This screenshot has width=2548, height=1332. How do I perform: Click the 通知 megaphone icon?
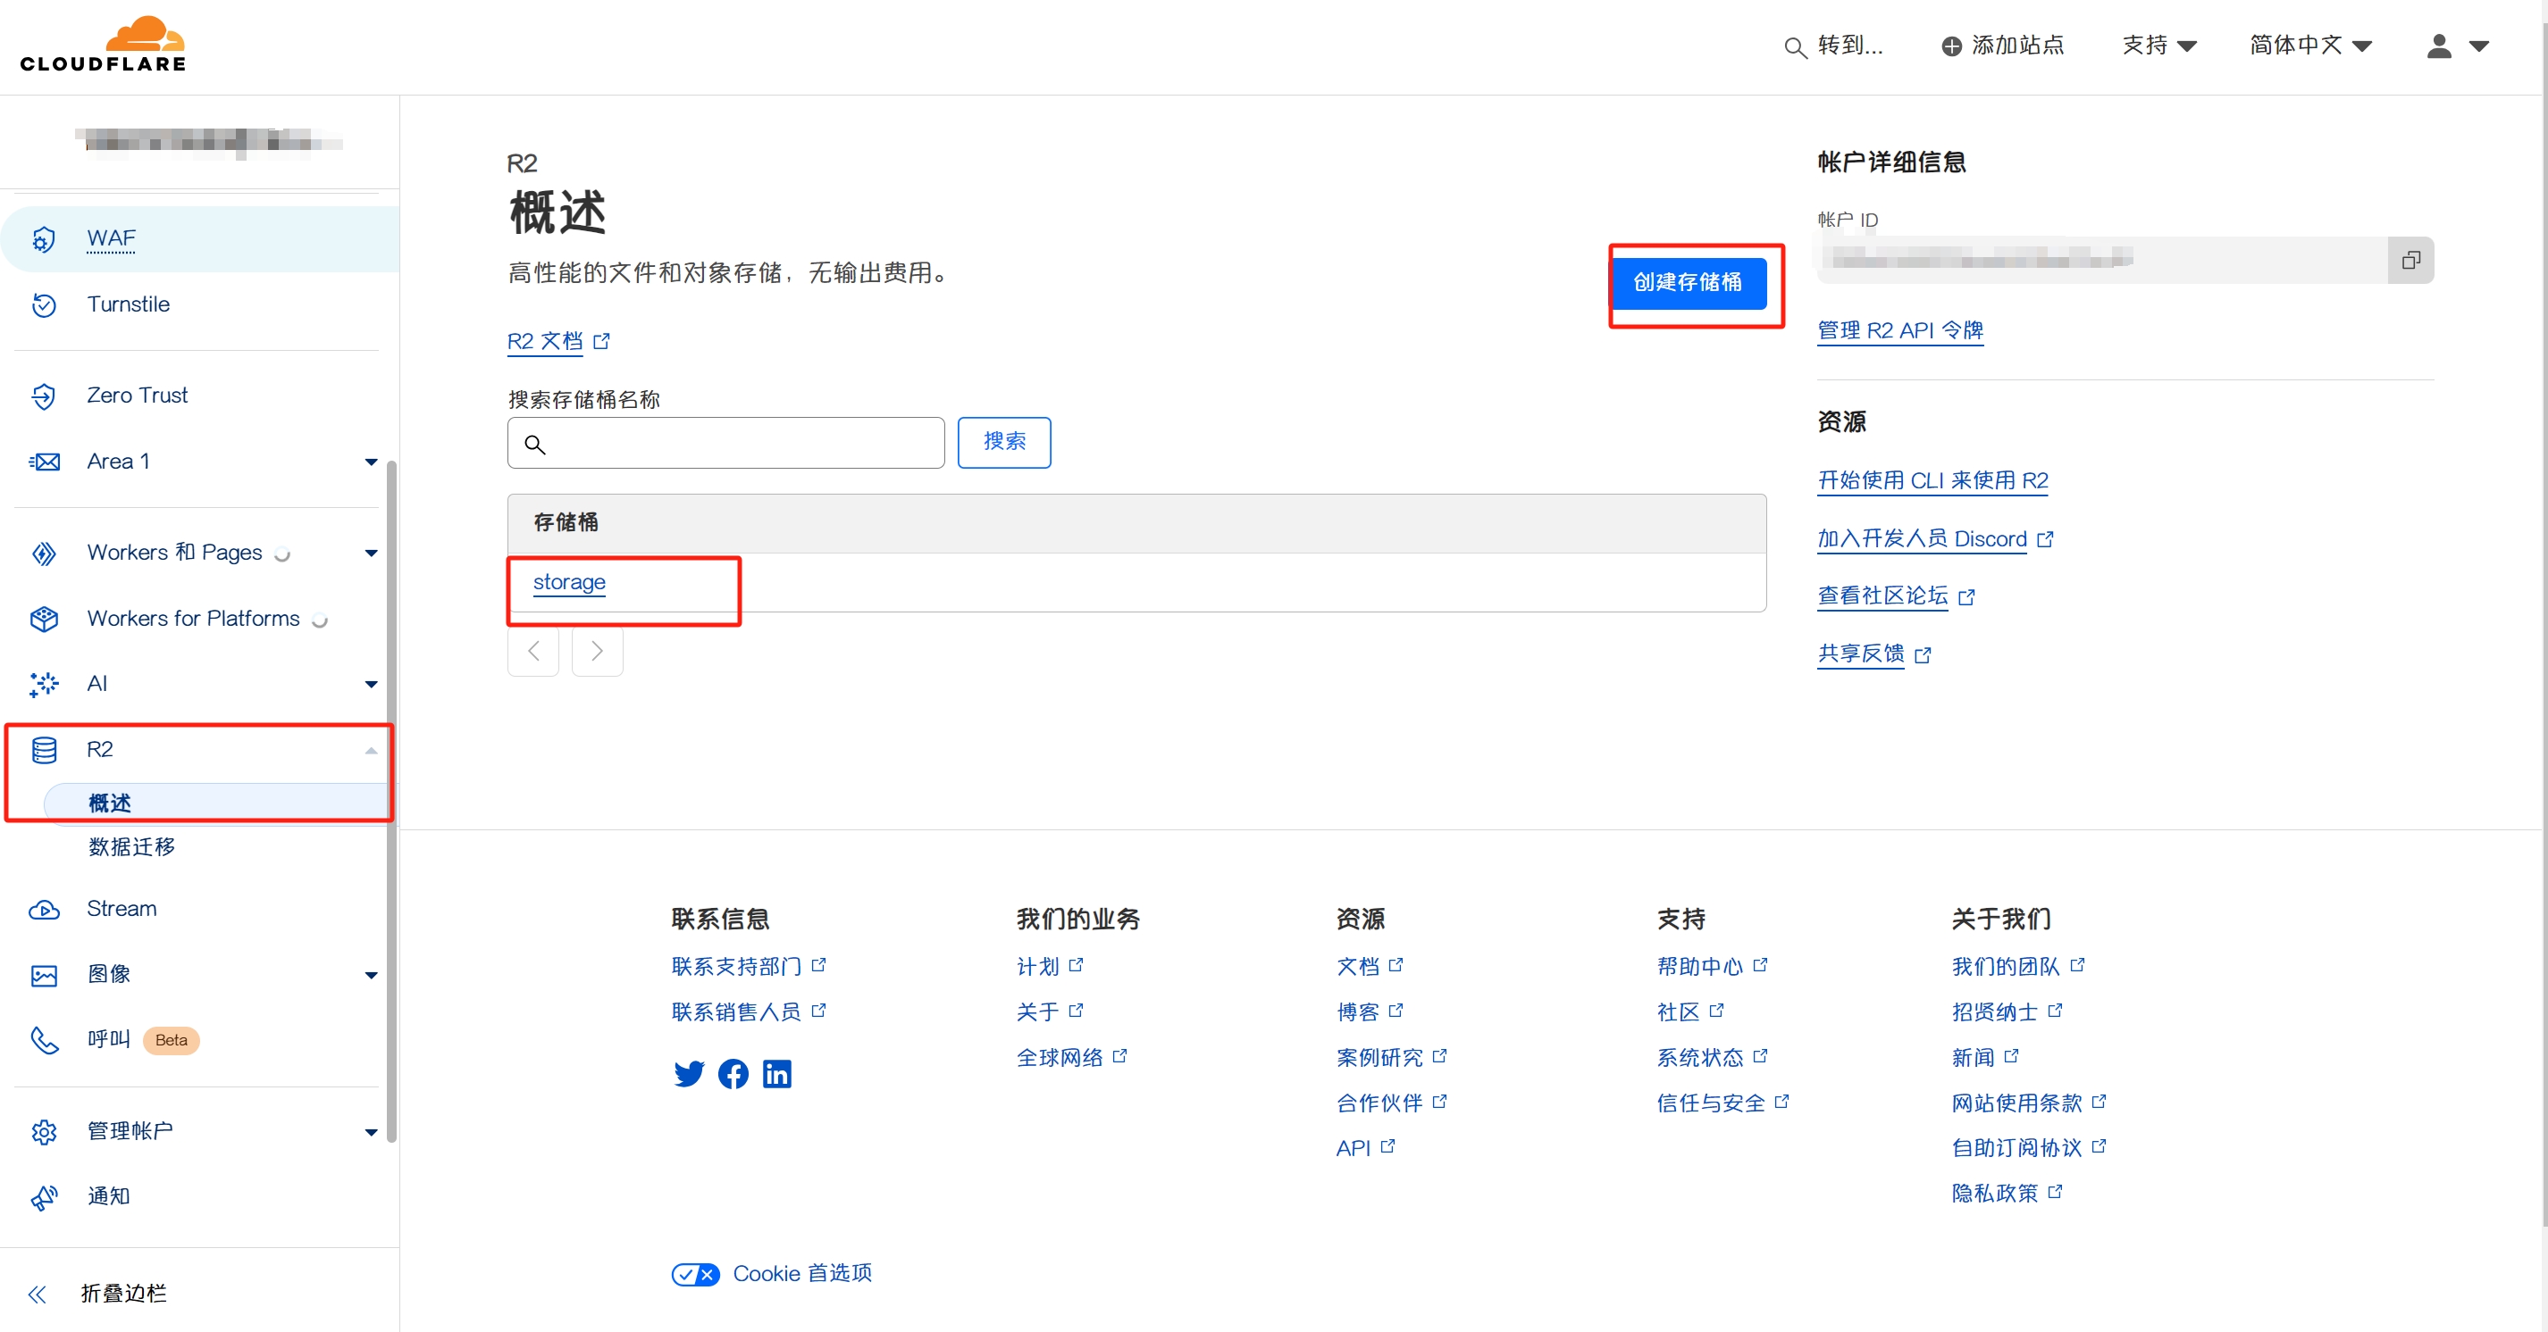click(44, 1196)
